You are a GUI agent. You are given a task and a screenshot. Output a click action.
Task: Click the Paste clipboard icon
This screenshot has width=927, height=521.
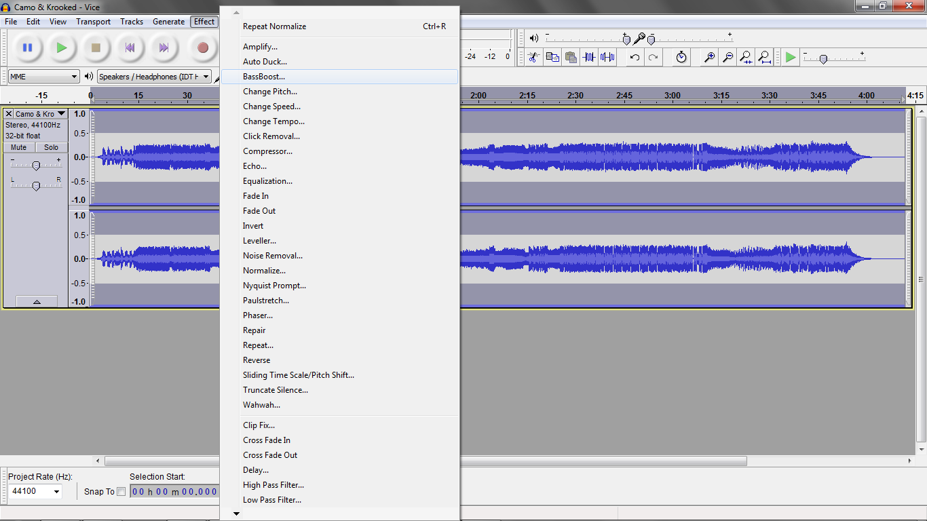point(571,57)
